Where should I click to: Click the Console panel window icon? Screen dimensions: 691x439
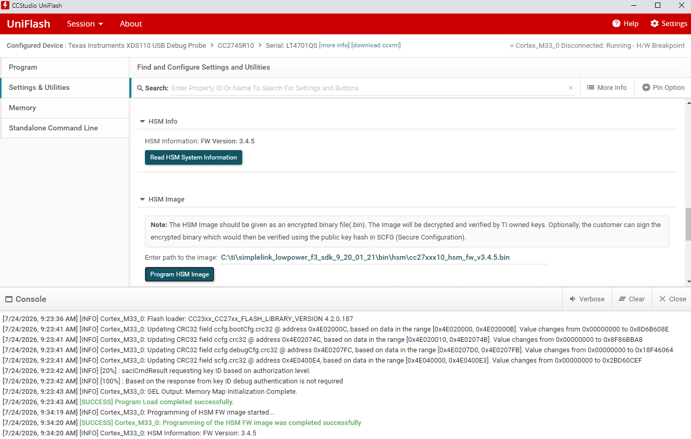(8, 299)
